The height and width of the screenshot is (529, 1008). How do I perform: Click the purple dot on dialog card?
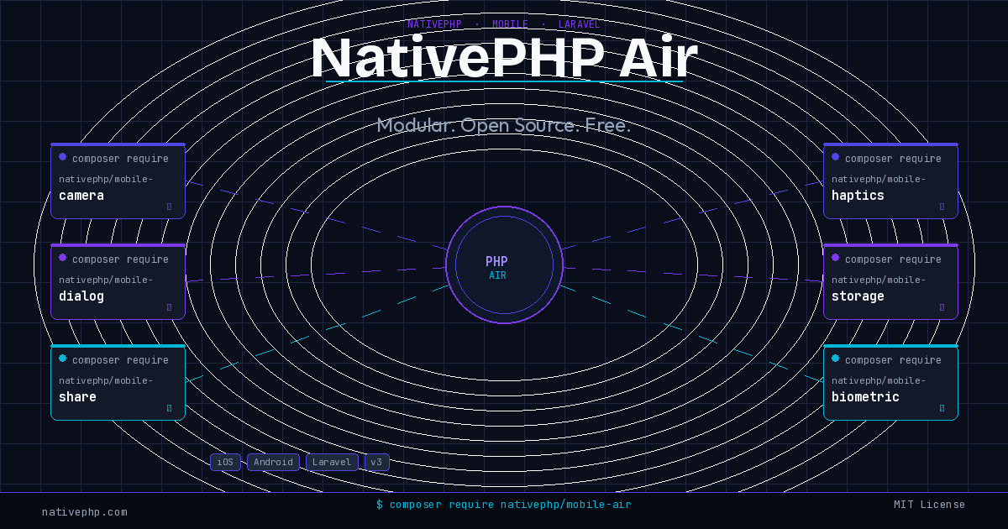pyautogui.click(x=62, y=258)
